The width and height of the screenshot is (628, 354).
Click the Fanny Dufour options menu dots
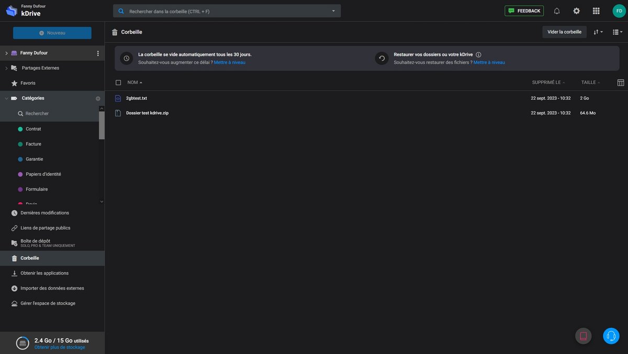pyautogui.click(x=98, y=53)
